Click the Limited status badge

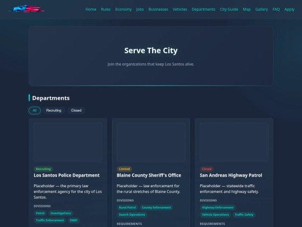[124, 169]
